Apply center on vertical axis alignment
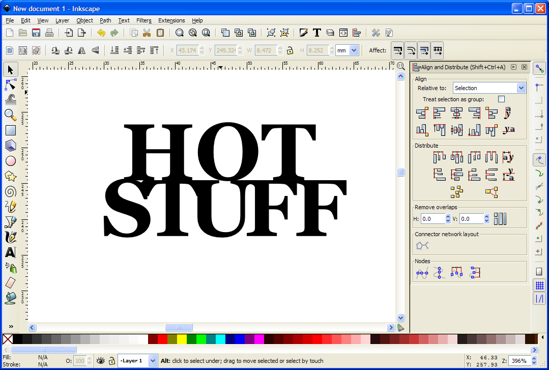Viewport: 549px width, 370px height. [456, 113]
